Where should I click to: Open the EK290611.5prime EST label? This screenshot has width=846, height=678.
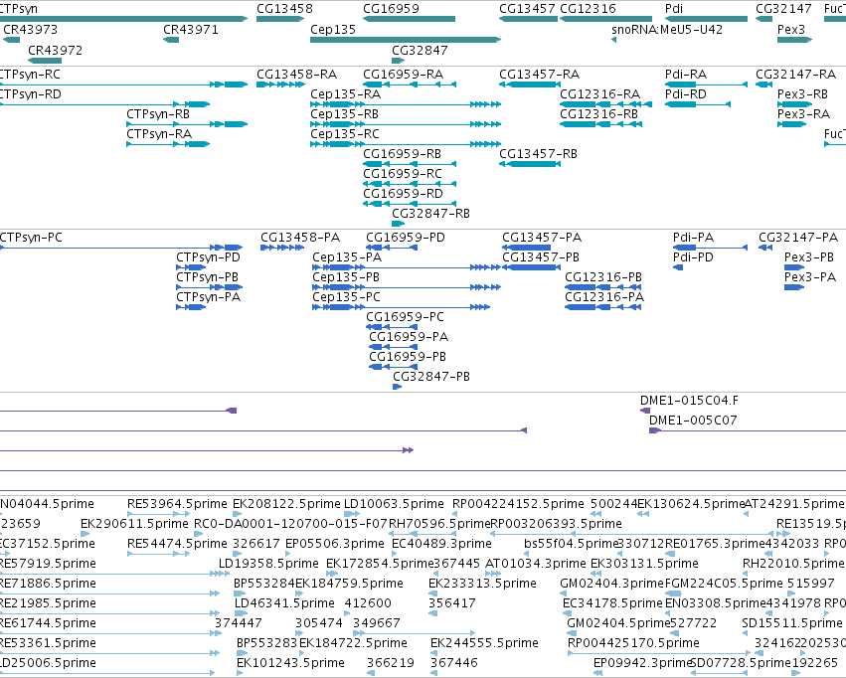134,524
